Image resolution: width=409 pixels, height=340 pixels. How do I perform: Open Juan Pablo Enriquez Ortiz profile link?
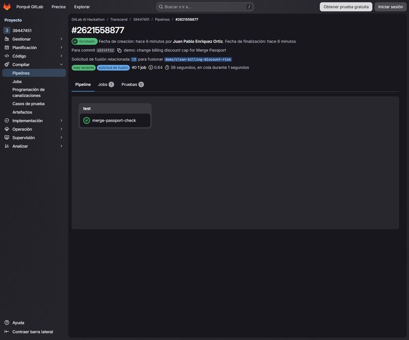[x=198, y=42]
